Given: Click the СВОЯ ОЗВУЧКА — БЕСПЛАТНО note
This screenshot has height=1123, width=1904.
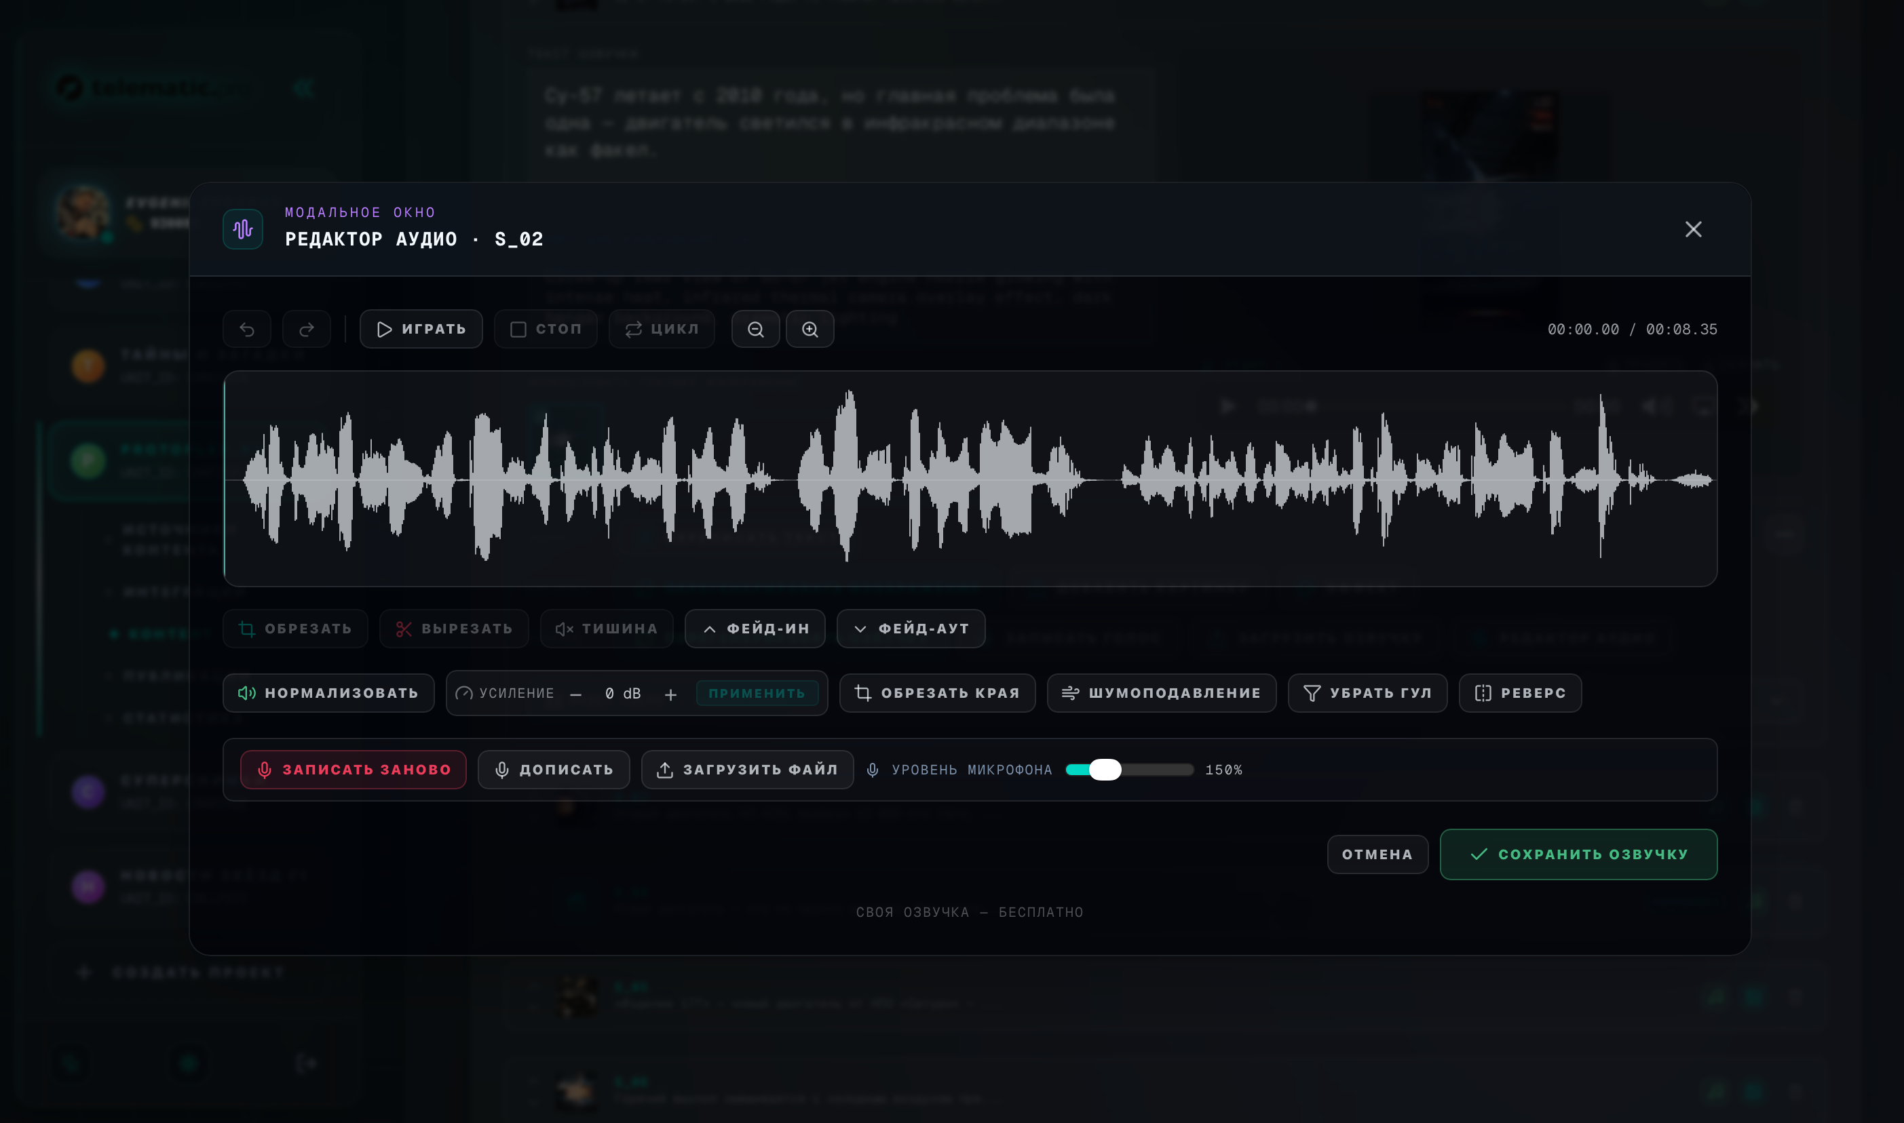Looking at the screenshot, I should coord(970,912).
